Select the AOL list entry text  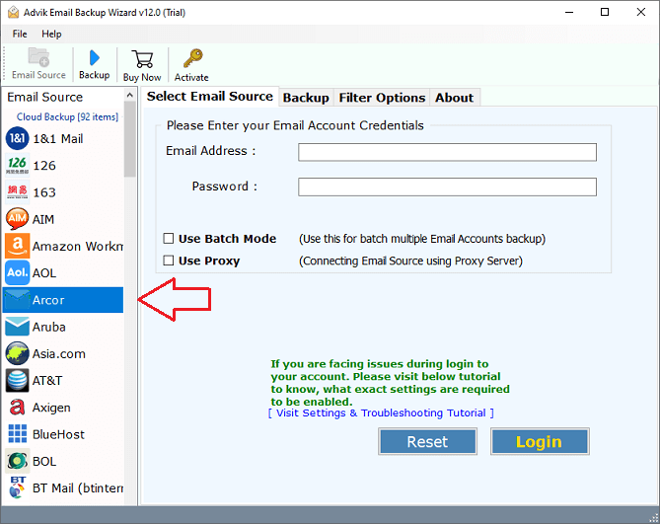(x=44, y=273)
